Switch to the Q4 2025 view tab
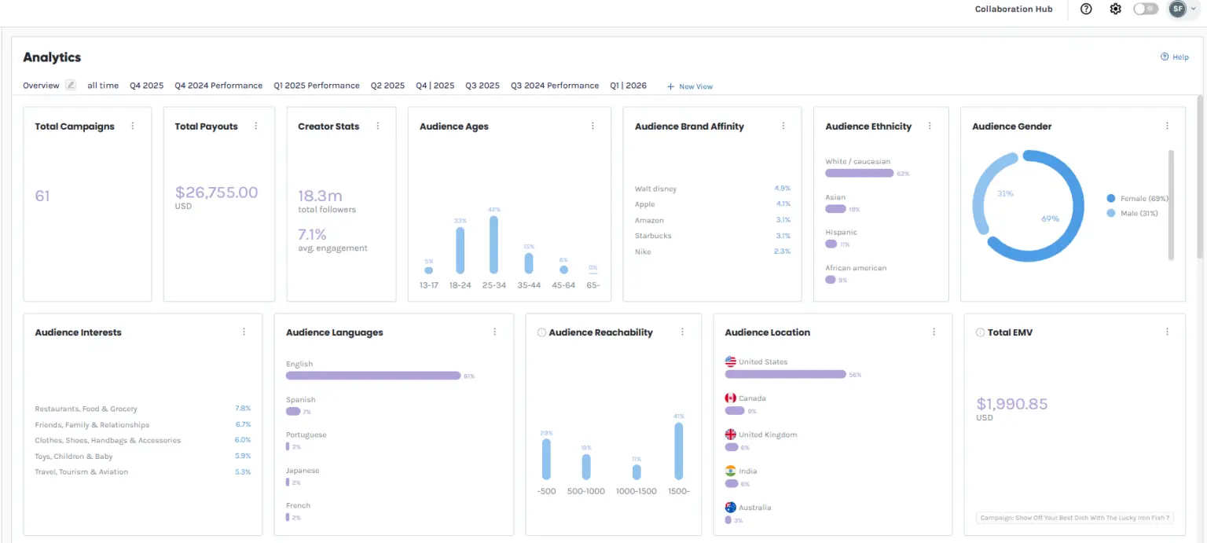 click(147, 86)
